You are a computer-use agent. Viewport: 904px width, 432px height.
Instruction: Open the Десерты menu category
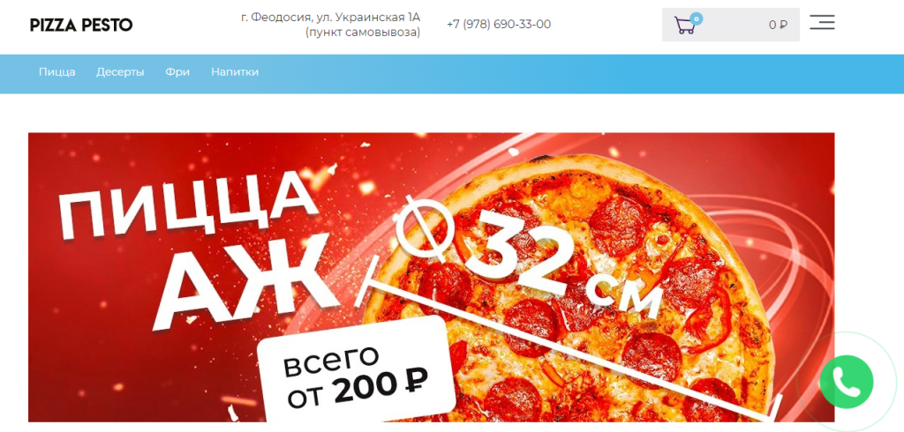click(x=120, y=72)
